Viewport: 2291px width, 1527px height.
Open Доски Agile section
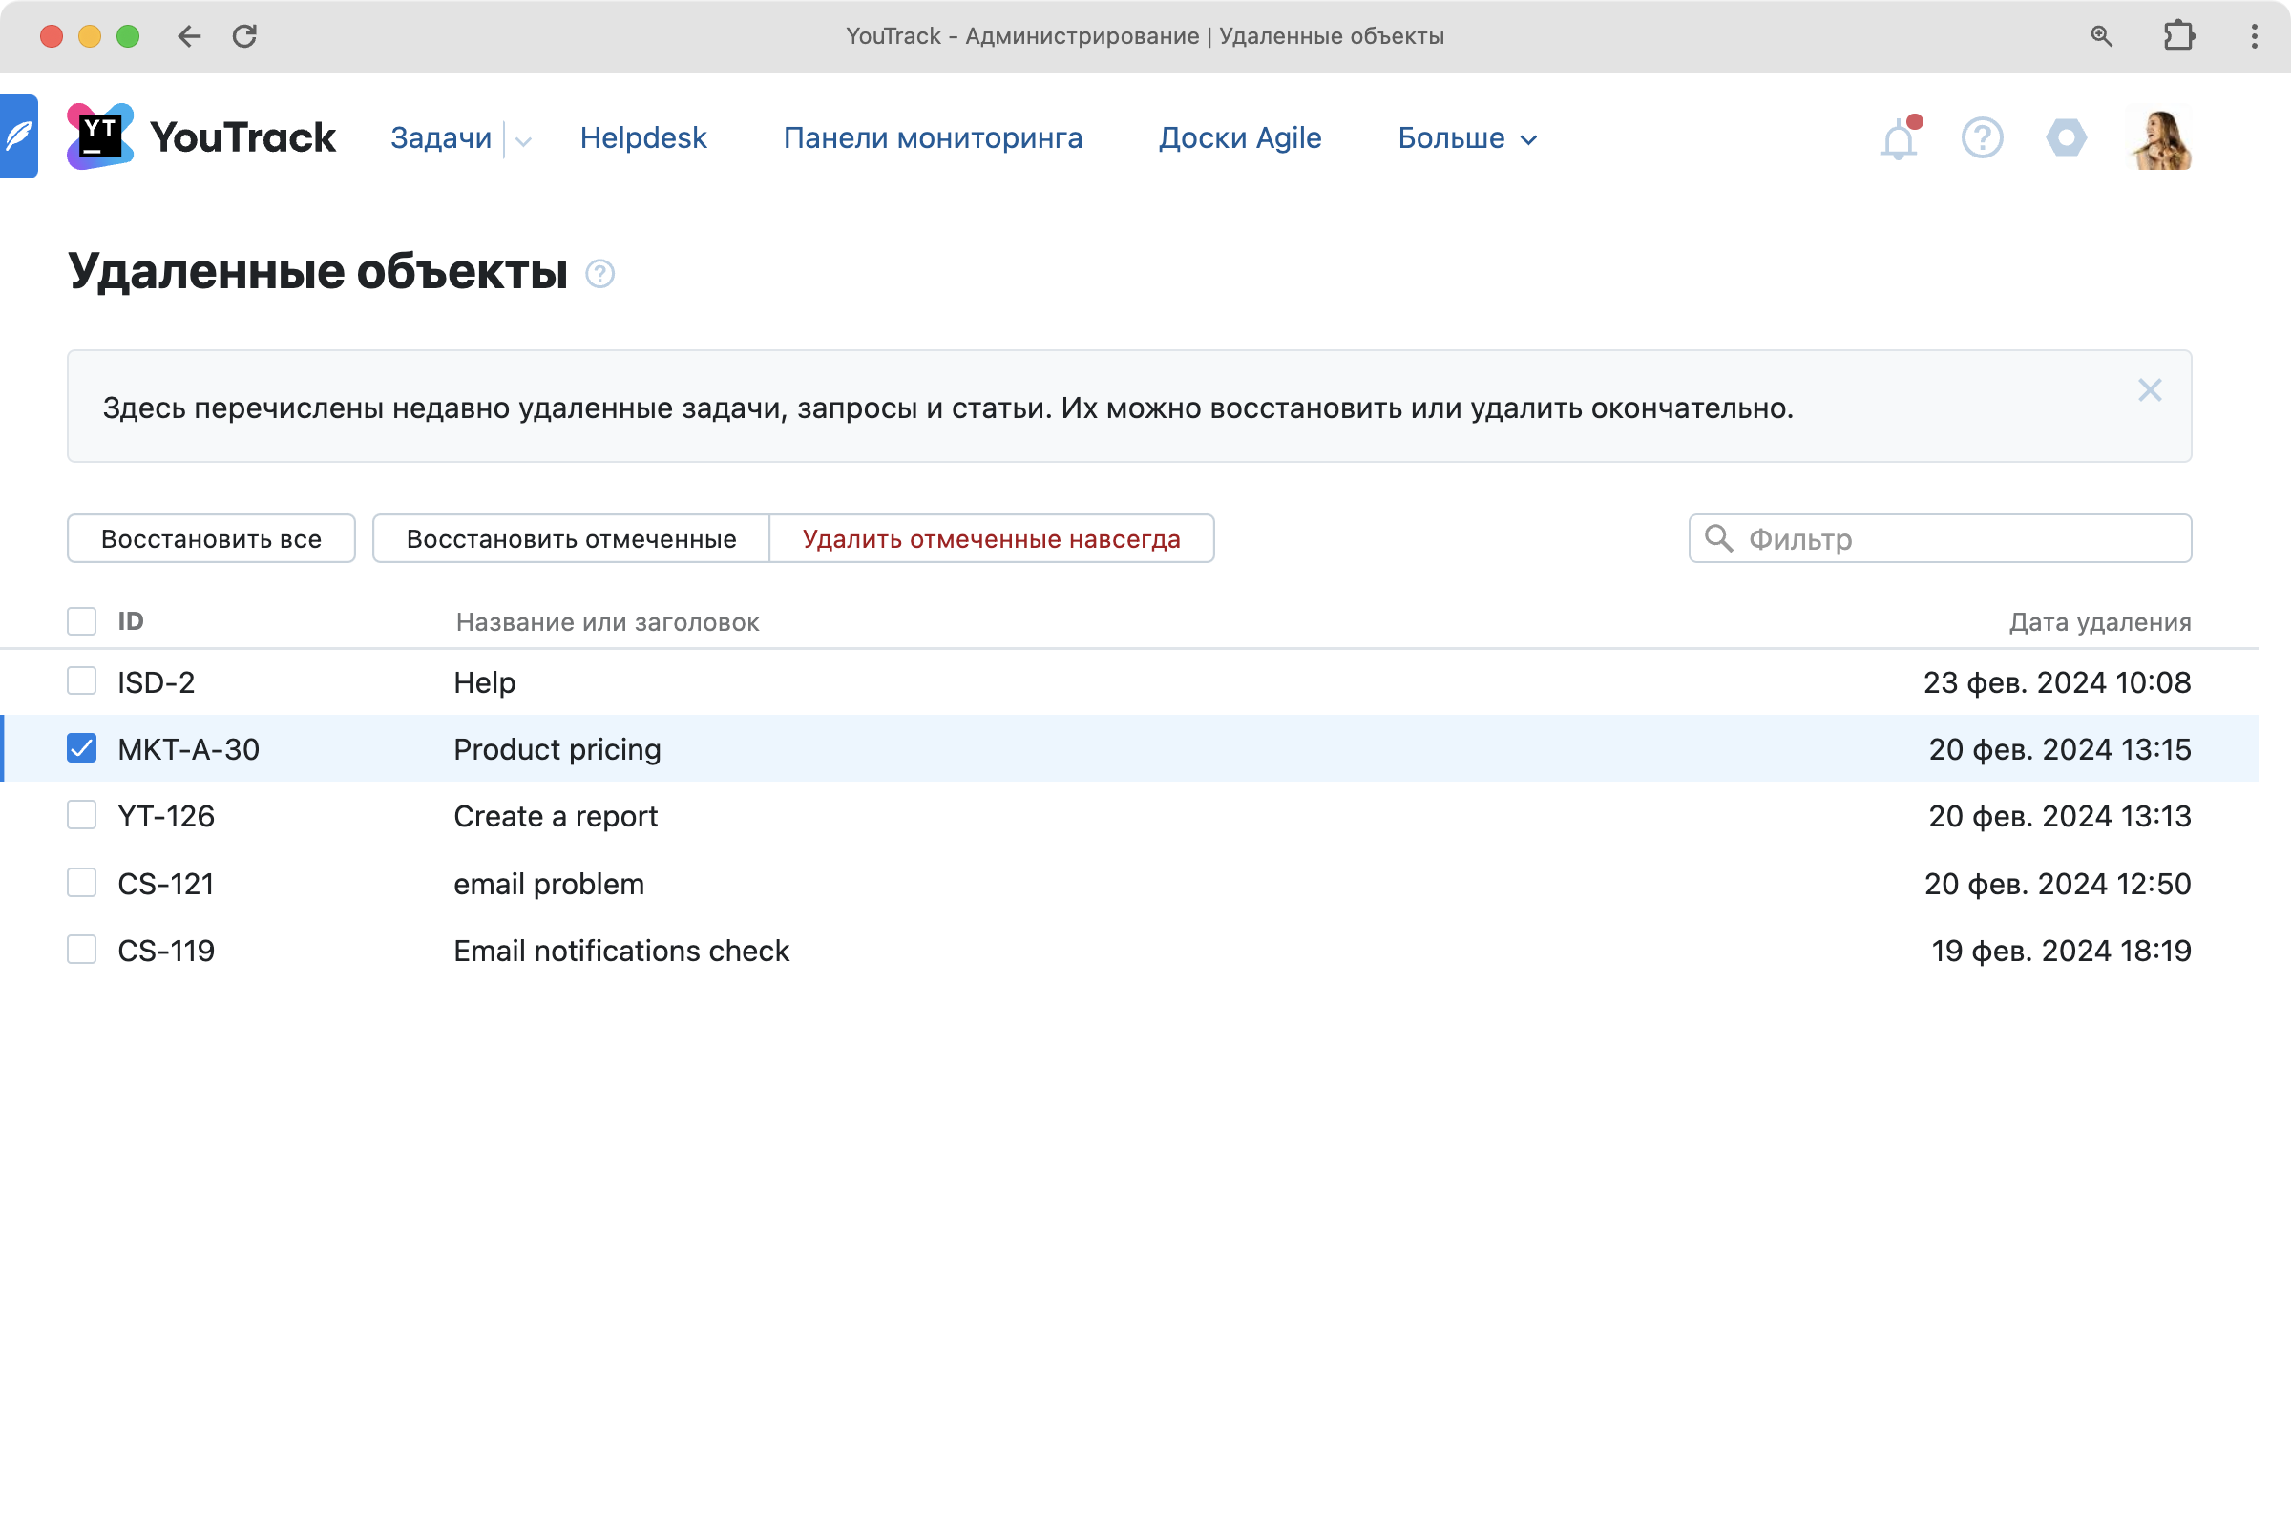tap(1239, 137)
